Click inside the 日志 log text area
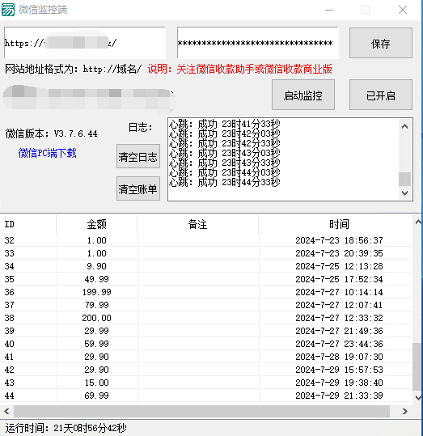The height and width of the screenshot is (436, 423). [x=283, y=159]
